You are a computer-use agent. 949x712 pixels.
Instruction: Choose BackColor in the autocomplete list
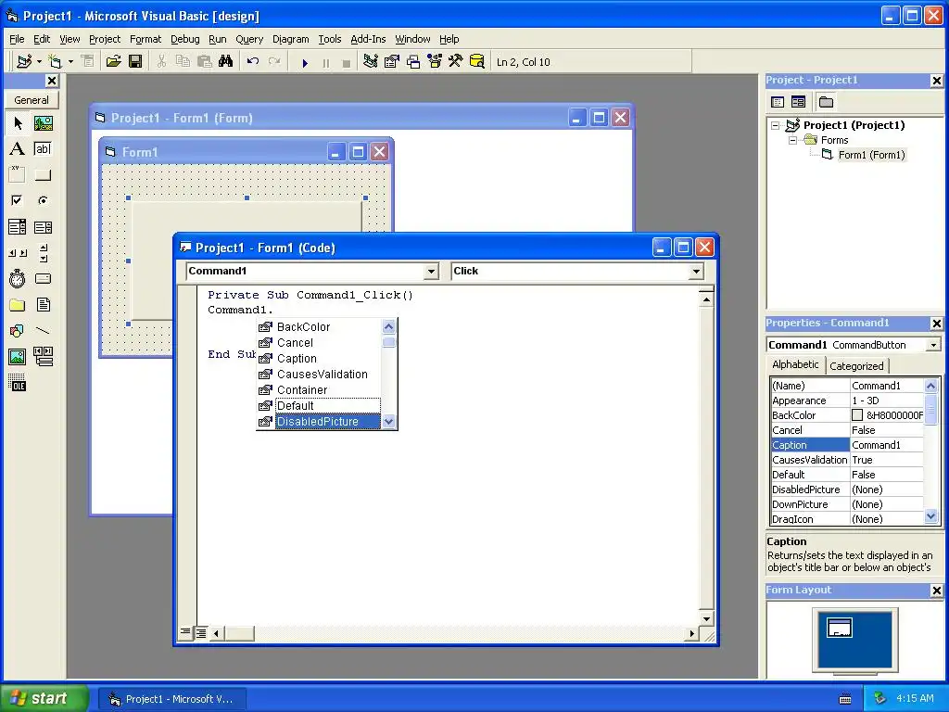coord(319,327)
